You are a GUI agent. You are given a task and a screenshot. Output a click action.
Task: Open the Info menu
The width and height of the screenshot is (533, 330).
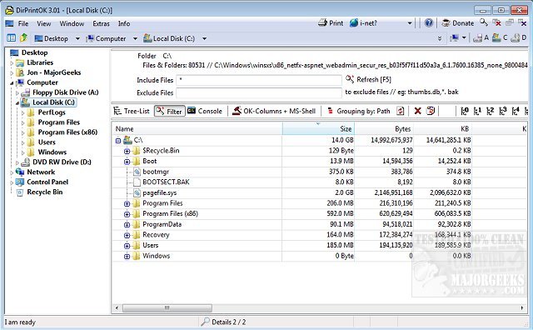click(x=124, y=23)
